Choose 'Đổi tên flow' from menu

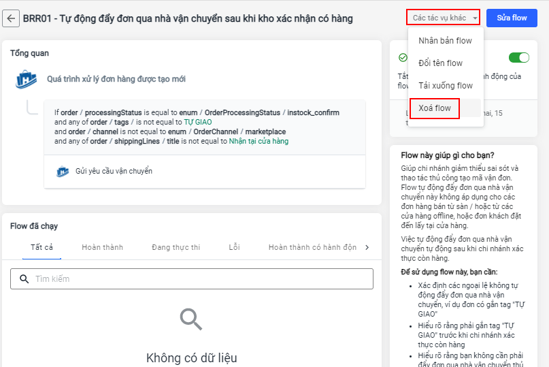click(x=440, y=63)
